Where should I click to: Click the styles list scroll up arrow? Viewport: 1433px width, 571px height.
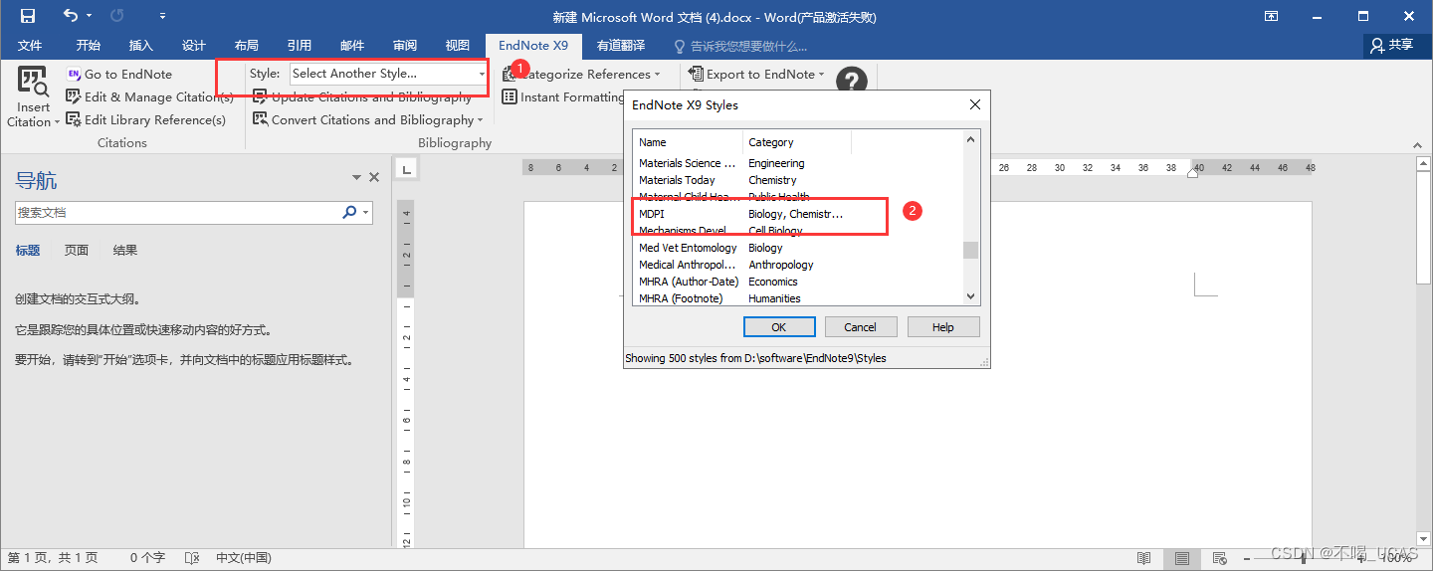pyautogui.click(x=971, y=140)
